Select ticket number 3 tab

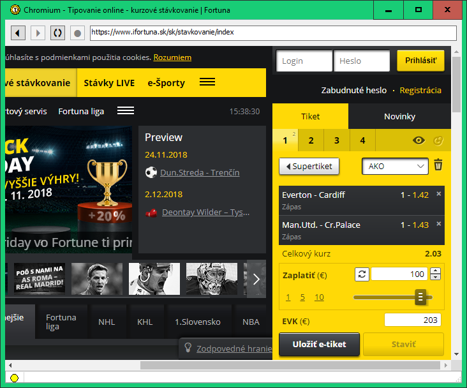click(x=337, y=140)
